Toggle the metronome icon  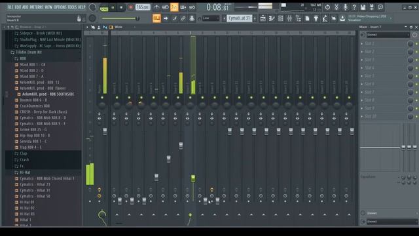coord(156,7)
